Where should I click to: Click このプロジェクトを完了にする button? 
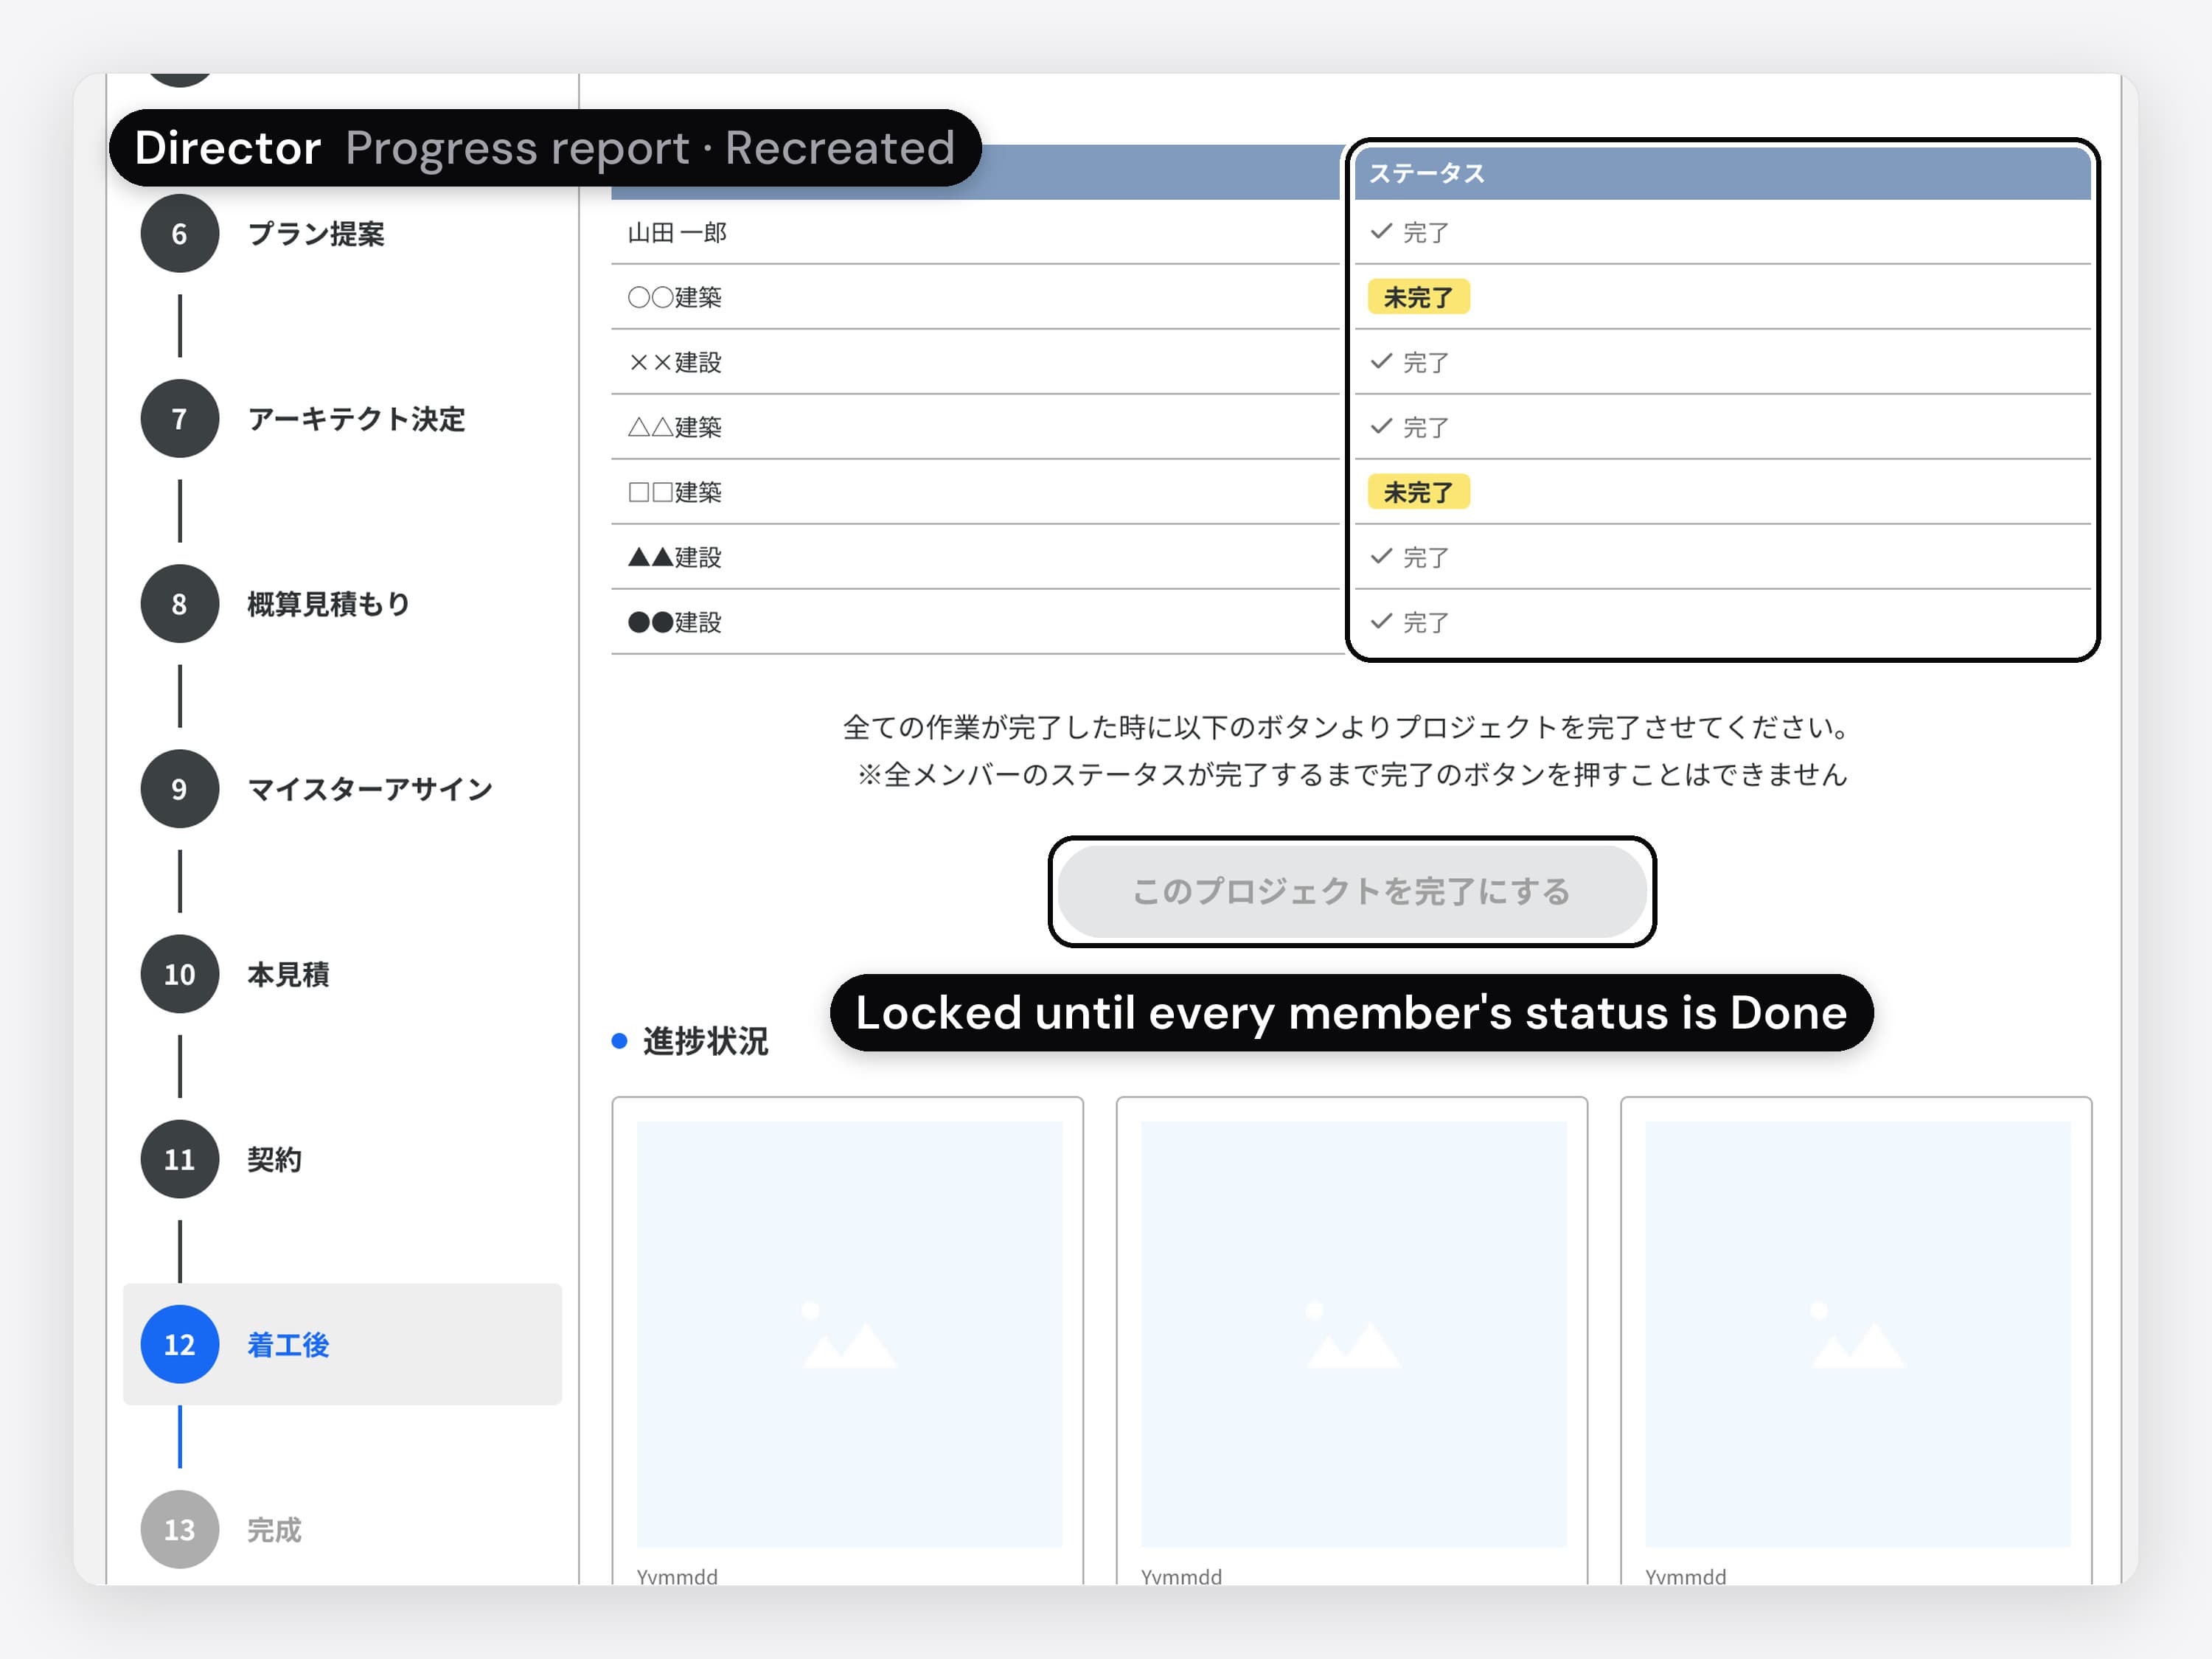(1352, 891)
